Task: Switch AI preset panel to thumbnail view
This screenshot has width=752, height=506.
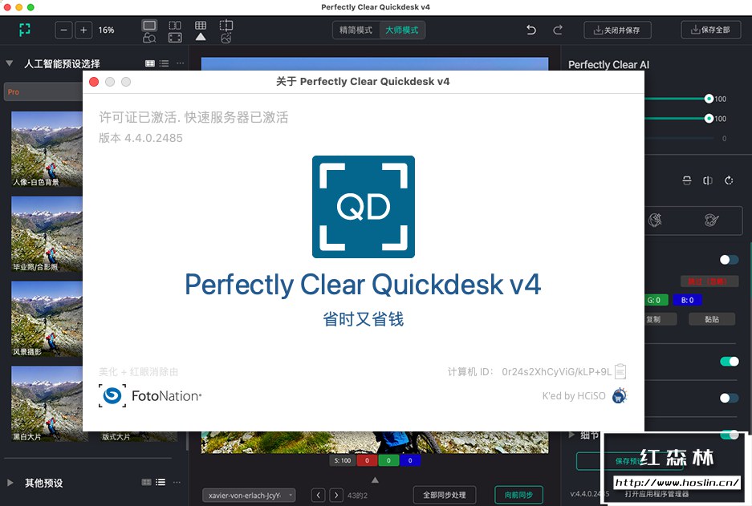Action: [x=150, y=63]
